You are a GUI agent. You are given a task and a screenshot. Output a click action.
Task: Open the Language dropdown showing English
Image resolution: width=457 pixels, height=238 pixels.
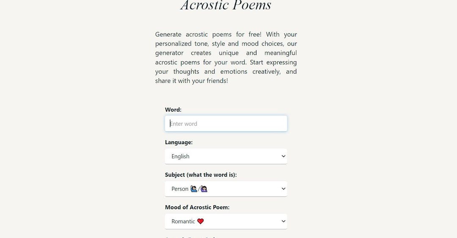(x=226, y=156)
